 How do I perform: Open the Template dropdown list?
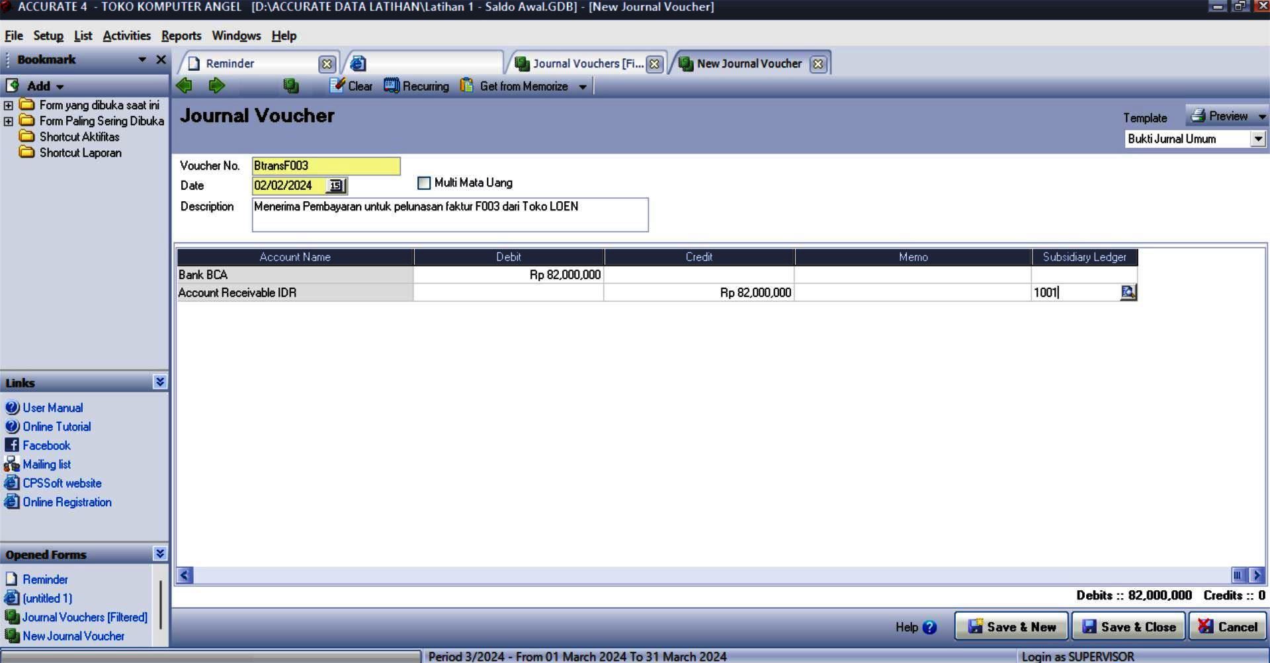pyautogui.click(x=1257, y=139)
